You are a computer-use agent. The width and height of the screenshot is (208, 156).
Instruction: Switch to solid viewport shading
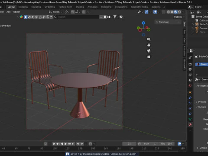point(172,12)
